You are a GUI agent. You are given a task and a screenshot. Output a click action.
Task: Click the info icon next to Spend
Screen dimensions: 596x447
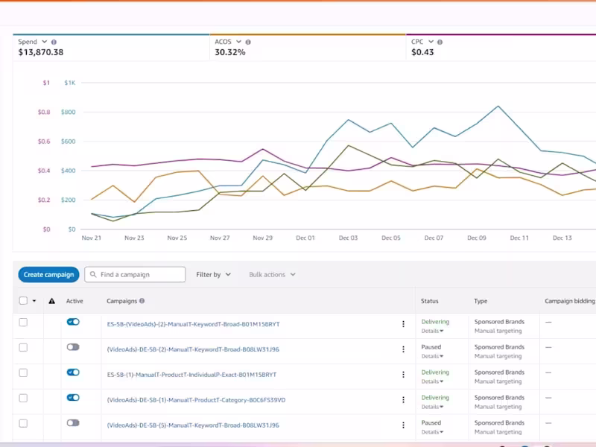coord(54,42)
